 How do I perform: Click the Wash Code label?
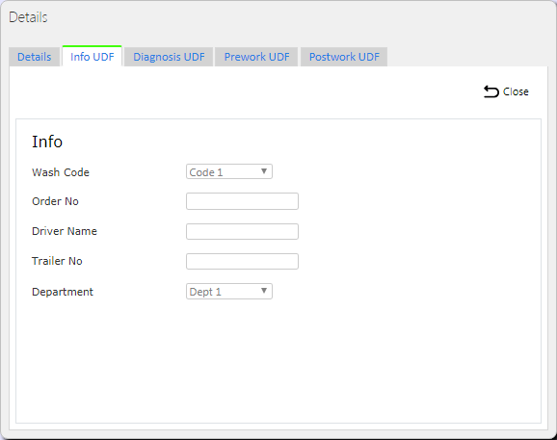(61, 172)
